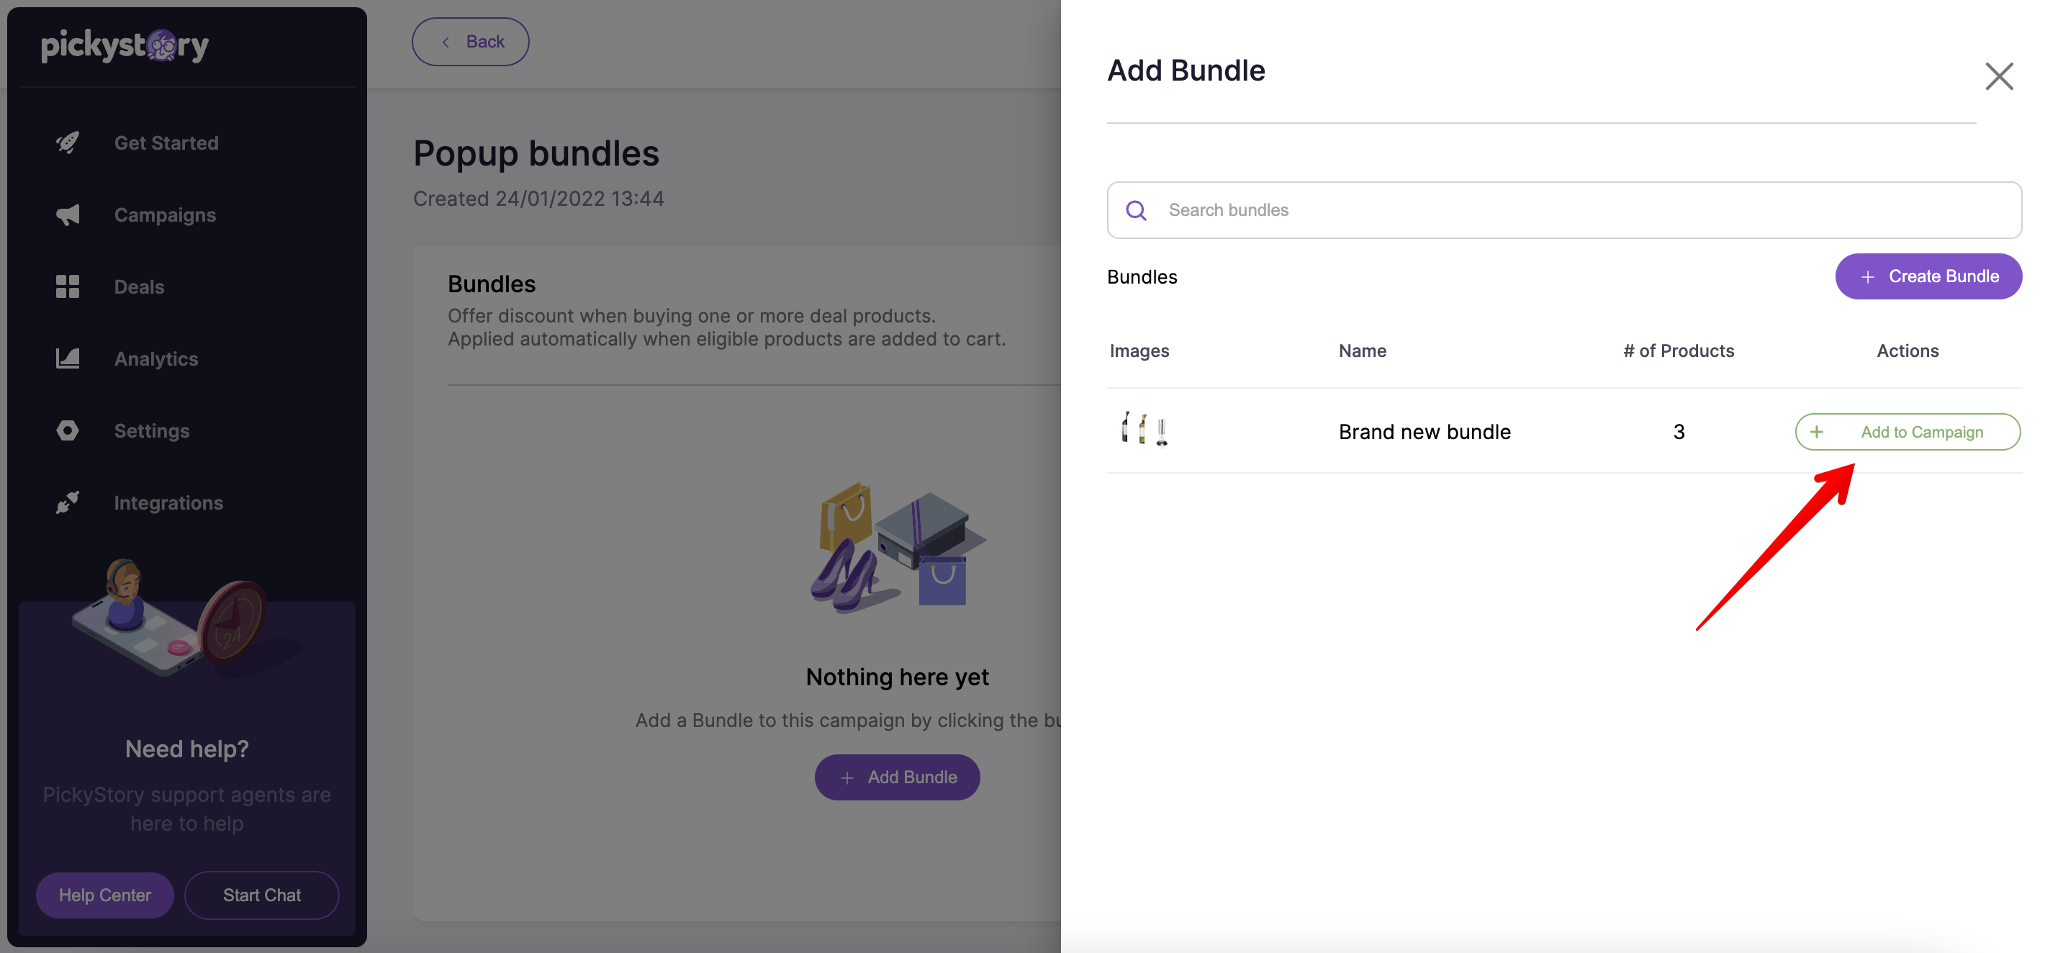Click the pickystory logo
The width and height of the screenshot is (2063, 953).
pos(125,45)
